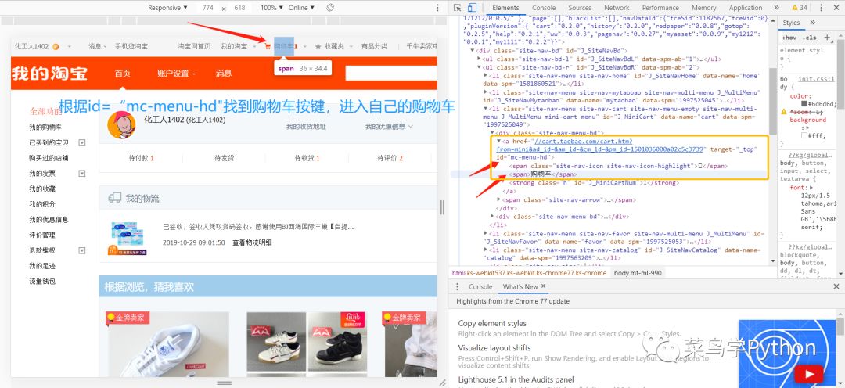Open the Online throttling dropdown
The width and height of the screenshot is (845, 388).
coord(301,8)
